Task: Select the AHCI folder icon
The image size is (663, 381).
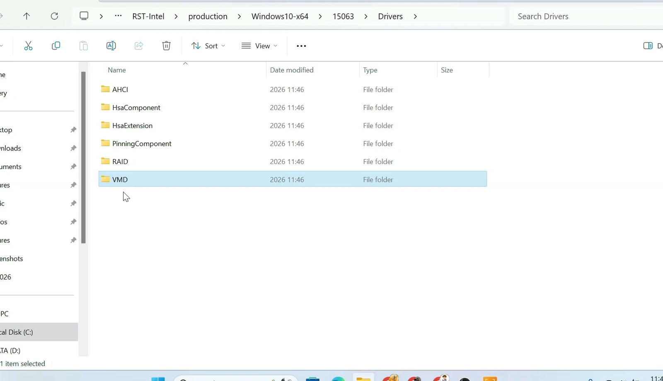Action: tap(105, 89)
